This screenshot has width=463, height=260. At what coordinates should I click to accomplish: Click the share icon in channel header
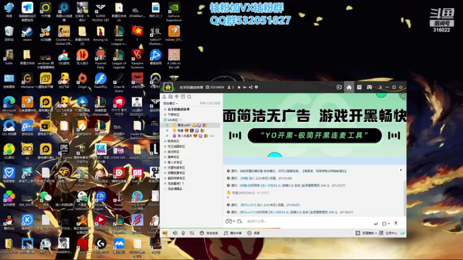(251, 87)
